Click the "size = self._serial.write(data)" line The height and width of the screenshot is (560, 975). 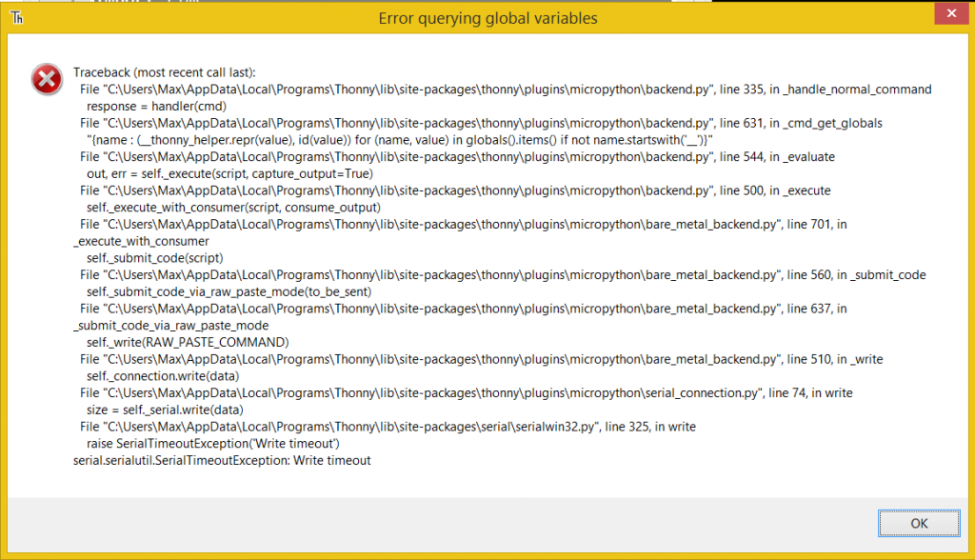[x=165, y=409]
